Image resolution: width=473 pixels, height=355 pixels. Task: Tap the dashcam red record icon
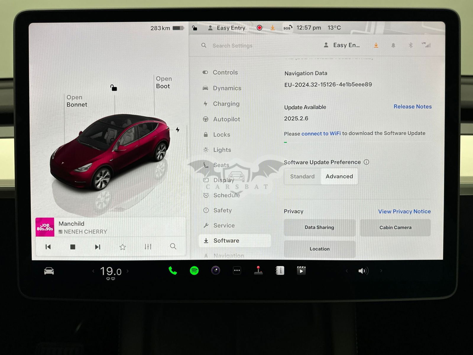click(259, 28)
